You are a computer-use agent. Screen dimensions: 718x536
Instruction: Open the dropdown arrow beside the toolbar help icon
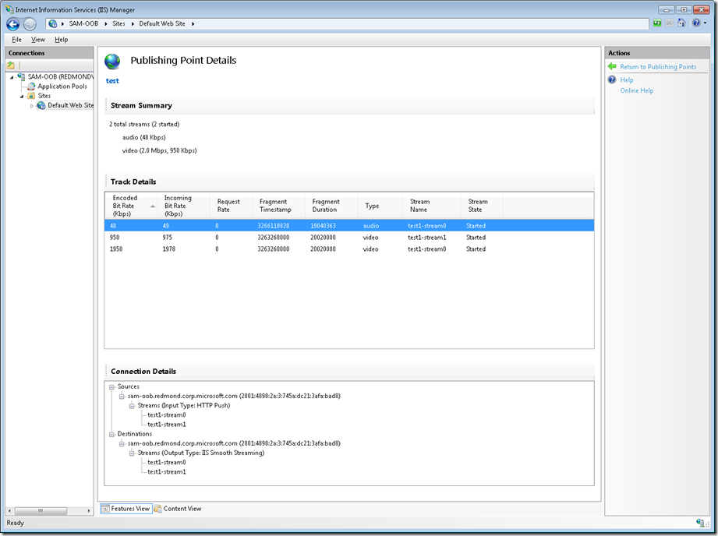pyautogui.click(x=706, y=23)
